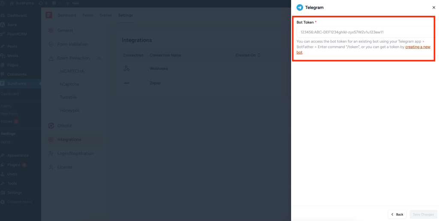Open Media in admin menu
The height and width of the screenshot is (221, 439).
click(12, 56)
